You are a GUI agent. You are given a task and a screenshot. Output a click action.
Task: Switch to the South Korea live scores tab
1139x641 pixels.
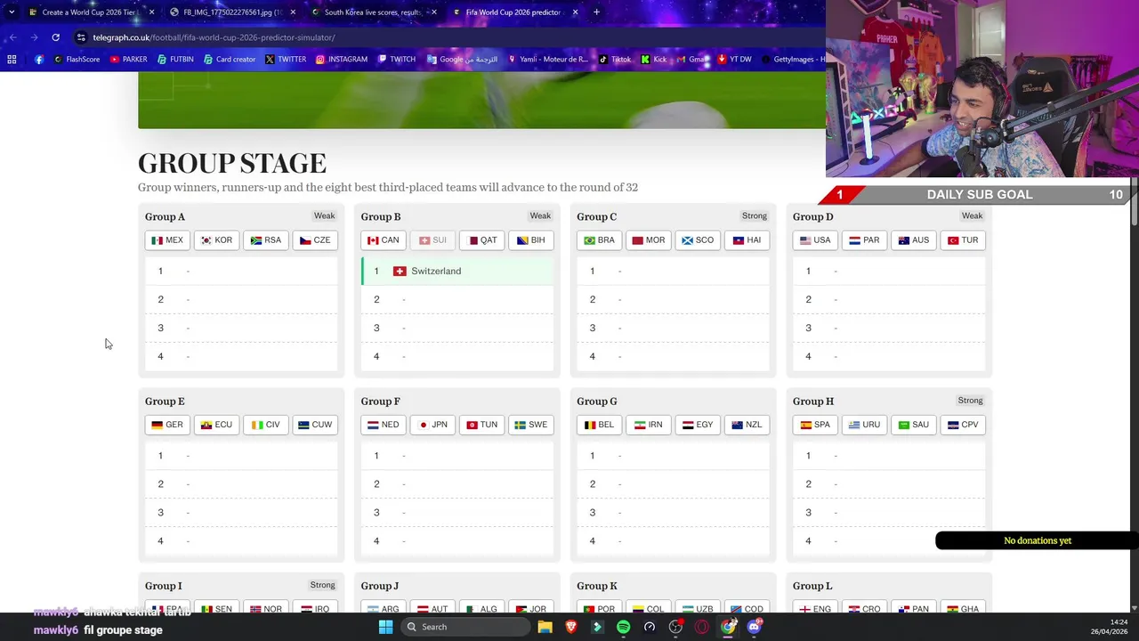click(x=372, y=12)
